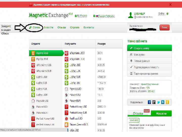Share on Twitter
182x137 pixels.
pyautogui.click(x=158, y=102)
